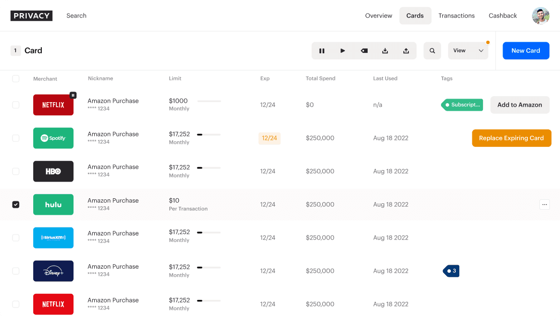Image resolution: width=560 pixels, height=320 pixels.
Task: Click the download icon in the toolbar
Action: 385,51
